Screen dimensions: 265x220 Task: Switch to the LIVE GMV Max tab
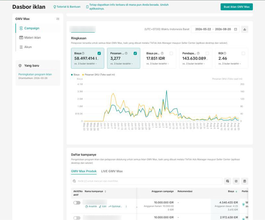point(112,171)
